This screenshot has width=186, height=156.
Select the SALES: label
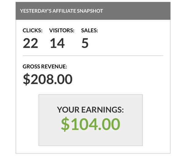(90, 31)
